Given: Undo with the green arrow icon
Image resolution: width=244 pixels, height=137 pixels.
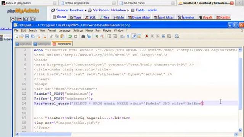Looking at the screenshot, I should [70, 37].
